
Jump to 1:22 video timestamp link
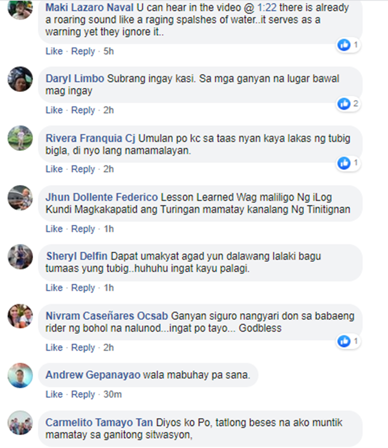coord(267,8)
